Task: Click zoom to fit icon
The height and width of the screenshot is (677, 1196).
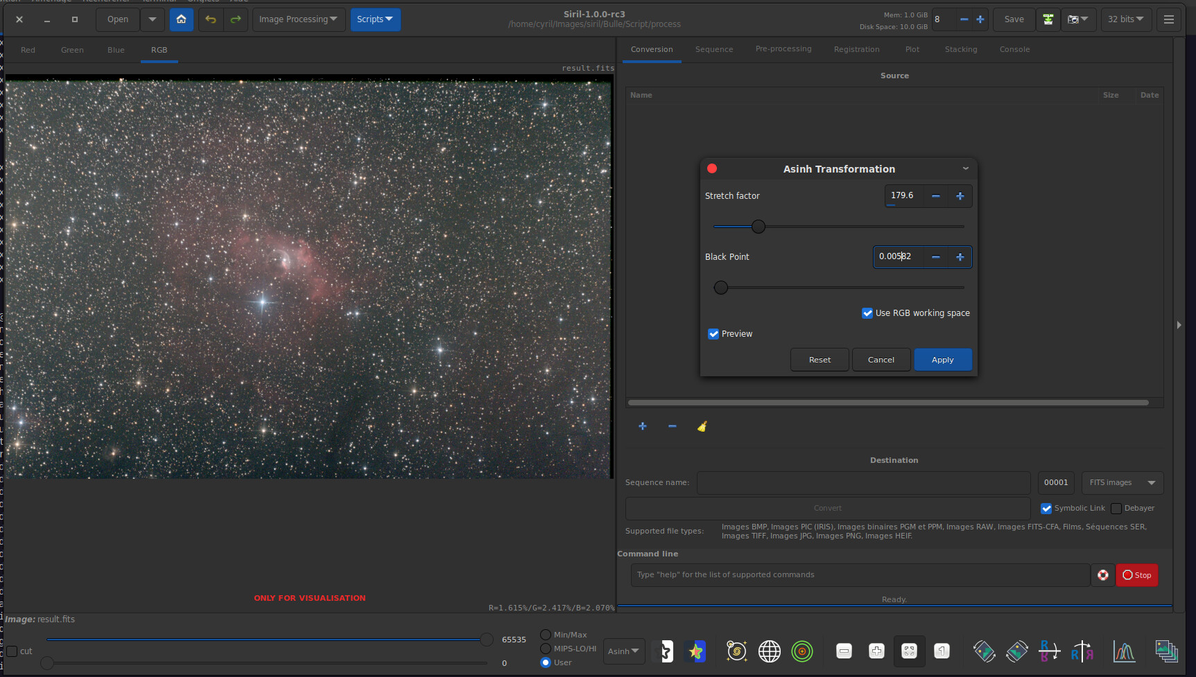Action: click(909, 651)
